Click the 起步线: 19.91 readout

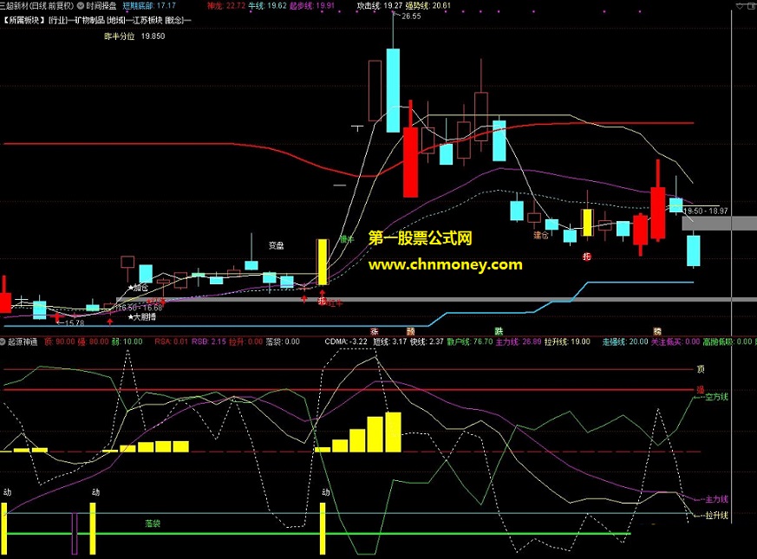tap(312, 6)
